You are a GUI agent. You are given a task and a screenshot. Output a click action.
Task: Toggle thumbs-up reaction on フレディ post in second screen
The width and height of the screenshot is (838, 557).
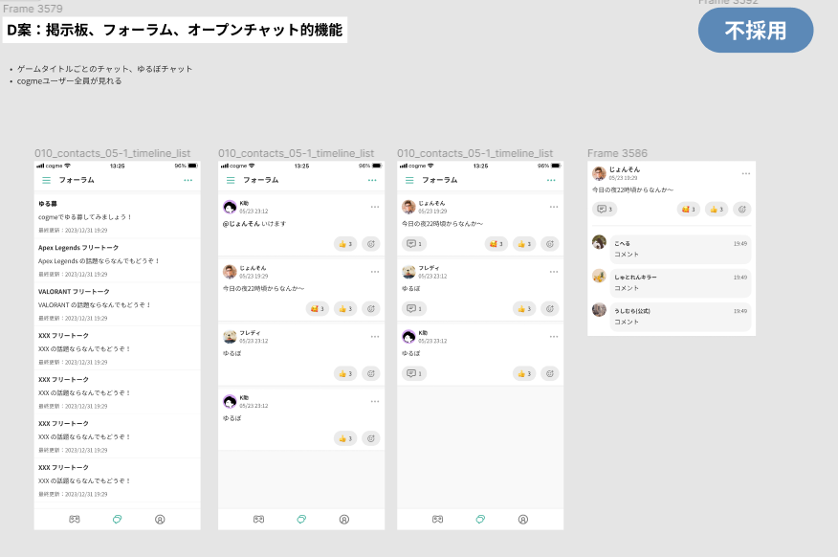344,373
